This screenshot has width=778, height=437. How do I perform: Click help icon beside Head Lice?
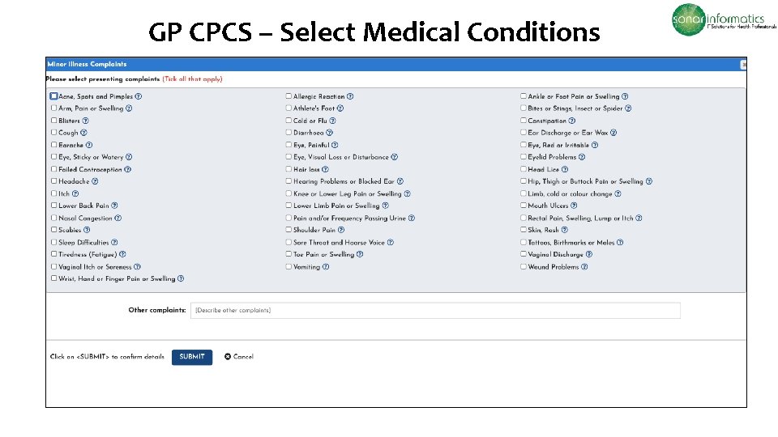point(564,169)
